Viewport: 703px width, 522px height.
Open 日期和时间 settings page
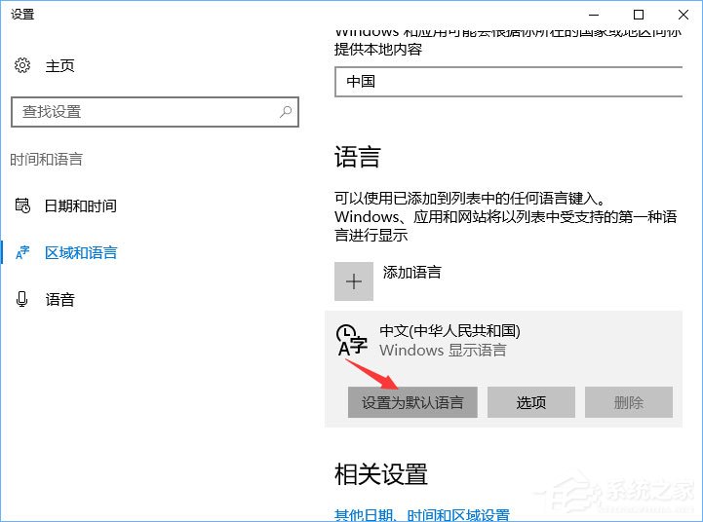pyautogui.click(x=81, y=205)
